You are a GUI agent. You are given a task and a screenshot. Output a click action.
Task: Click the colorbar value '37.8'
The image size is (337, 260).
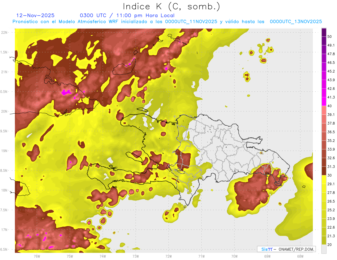coord(331,123)
